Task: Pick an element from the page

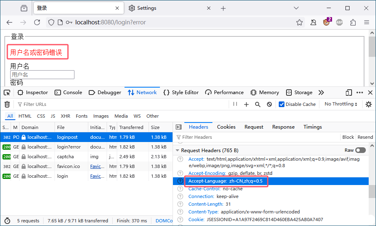Action: pyautogui.click(x=7, y=93)
